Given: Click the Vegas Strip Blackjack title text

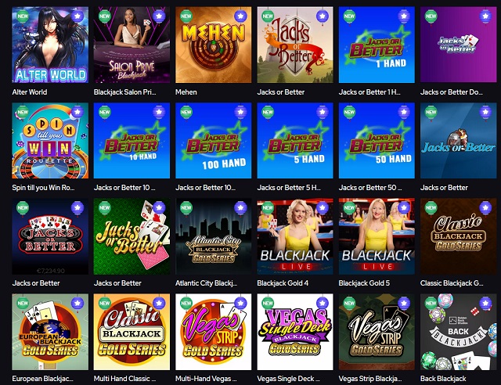Looking at the screenshot, I should [x=370, y=379].
